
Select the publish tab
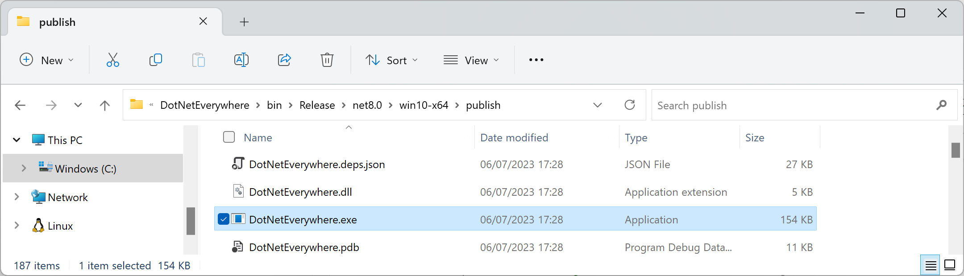115,21
